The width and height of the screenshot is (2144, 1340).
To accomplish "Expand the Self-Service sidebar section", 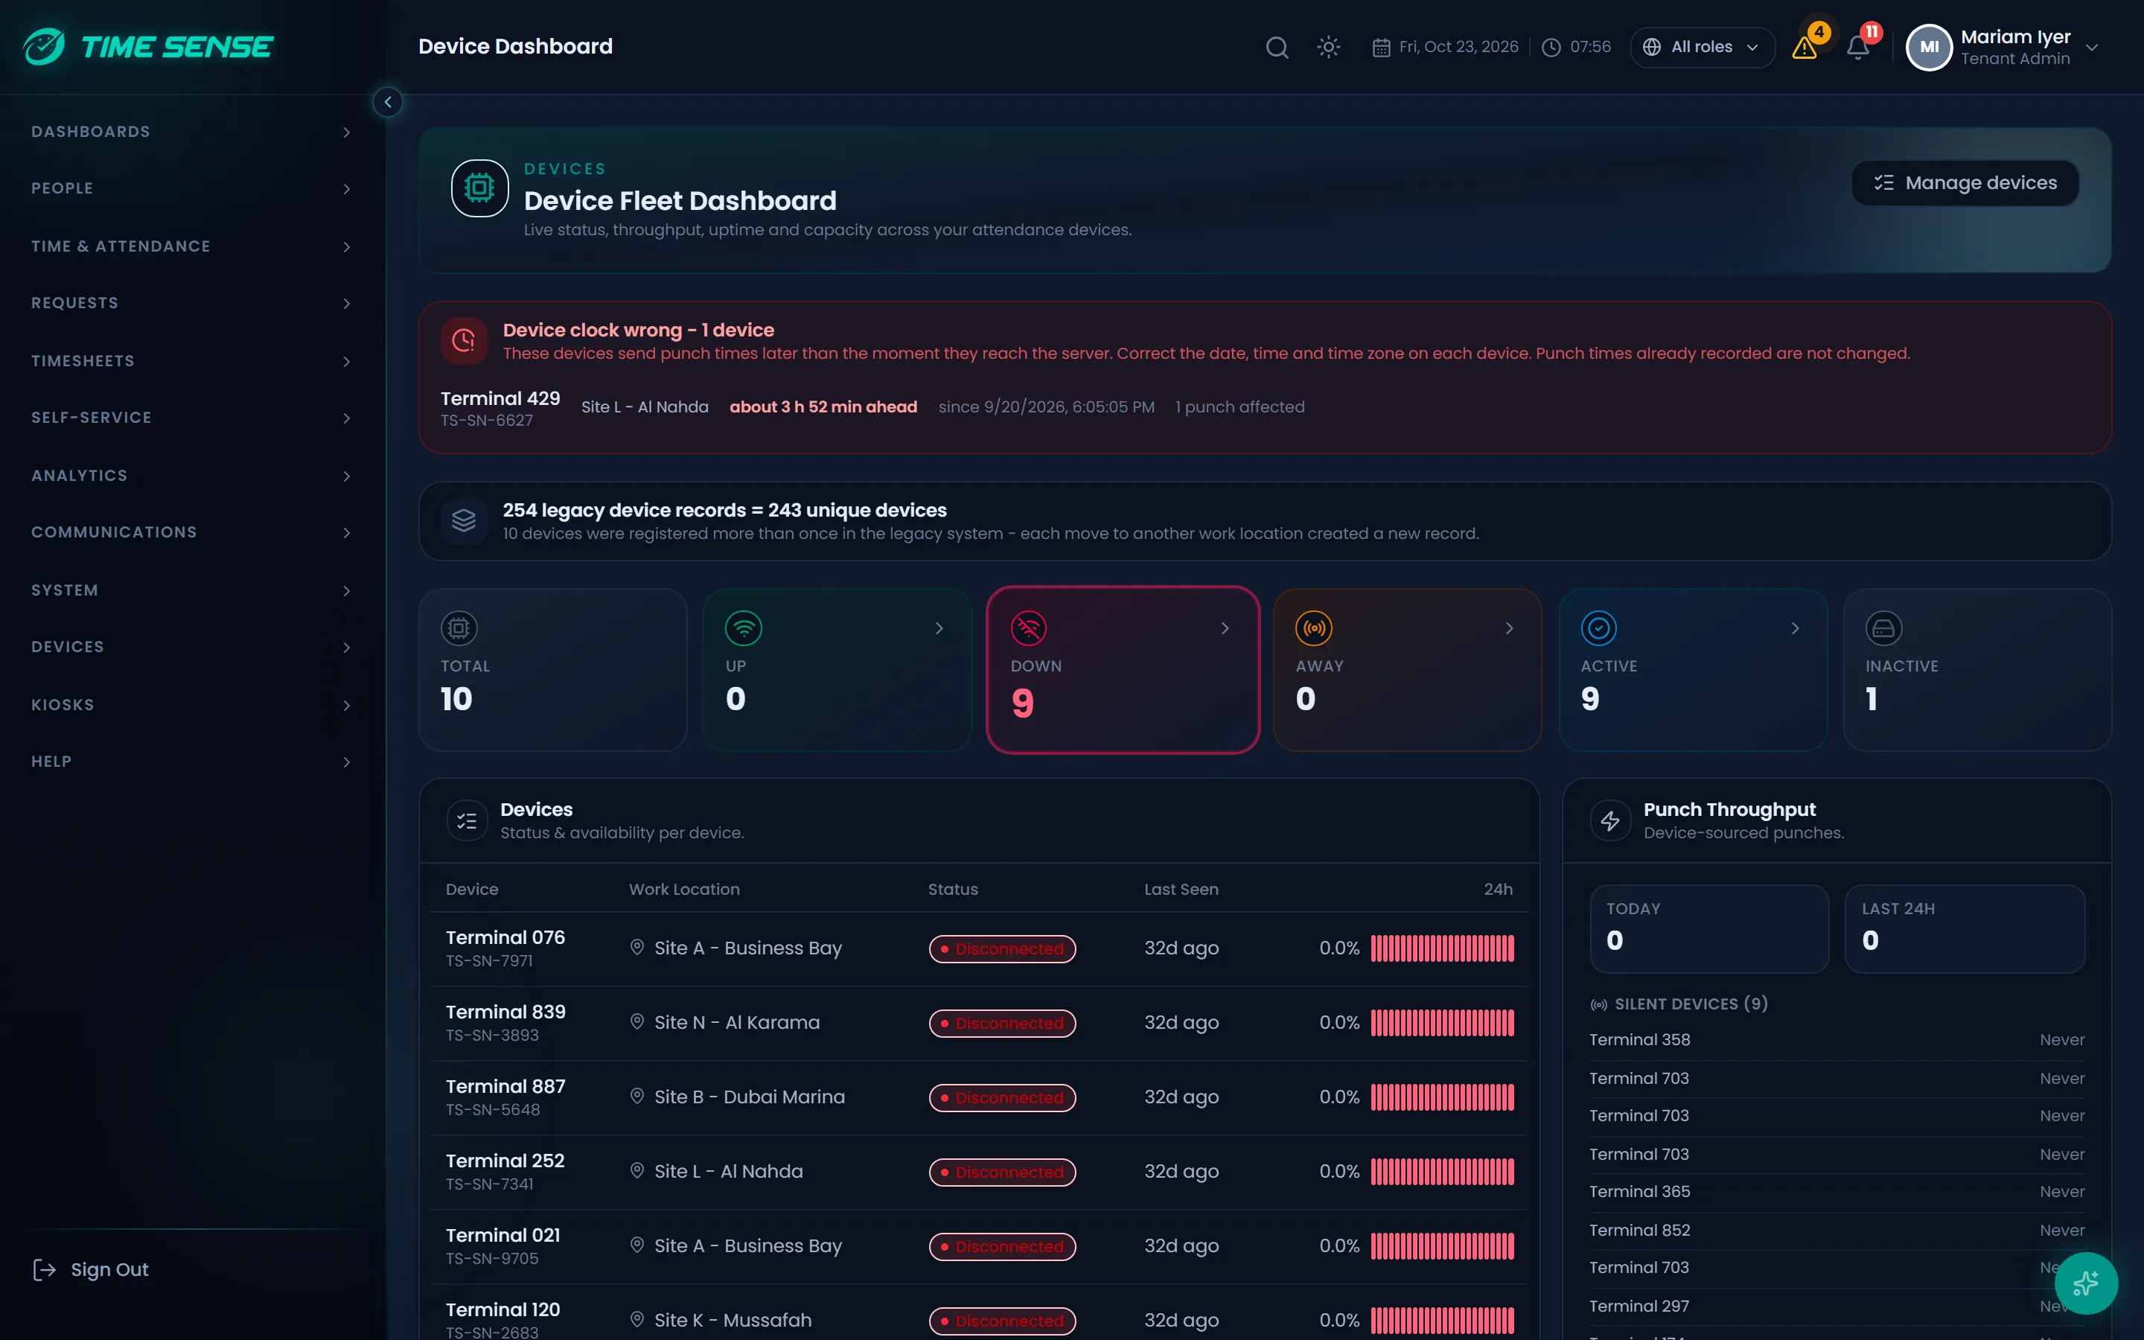I will (x=192, y=418).
